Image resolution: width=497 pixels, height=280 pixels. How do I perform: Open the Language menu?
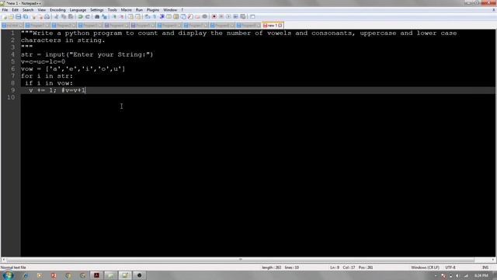click(78, 10)
